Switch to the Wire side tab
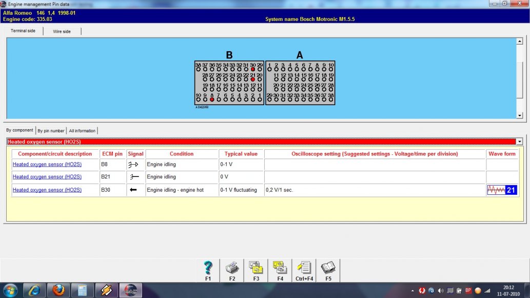Image resolution: width=530 pixels, height=298 pixels. click(62, 31)
